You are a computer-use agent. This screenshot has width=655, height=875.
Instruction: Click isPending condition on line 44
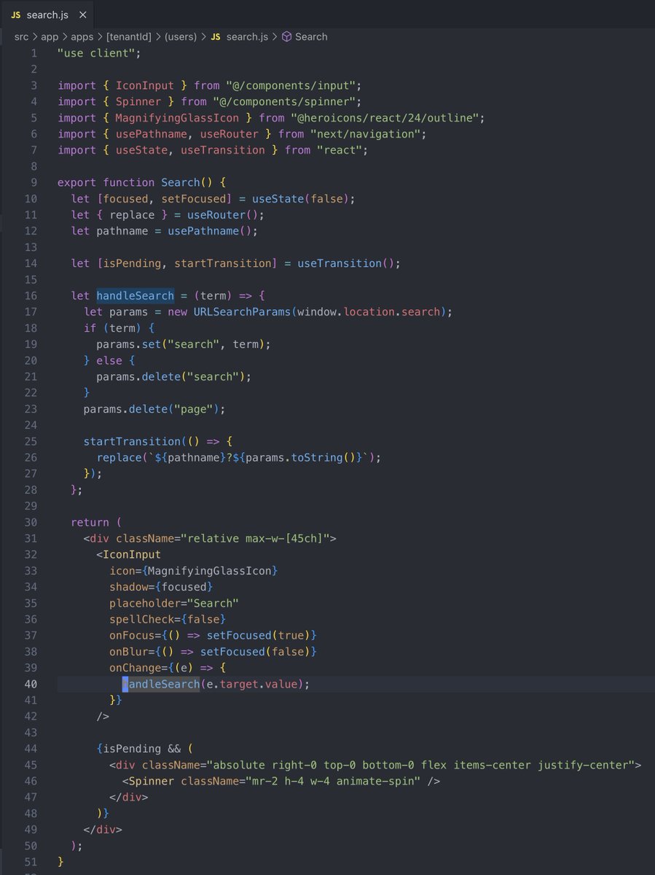click(x=132, y=749)
